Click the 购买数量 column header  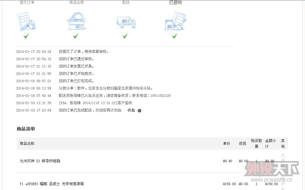click(x=256, y=144)
